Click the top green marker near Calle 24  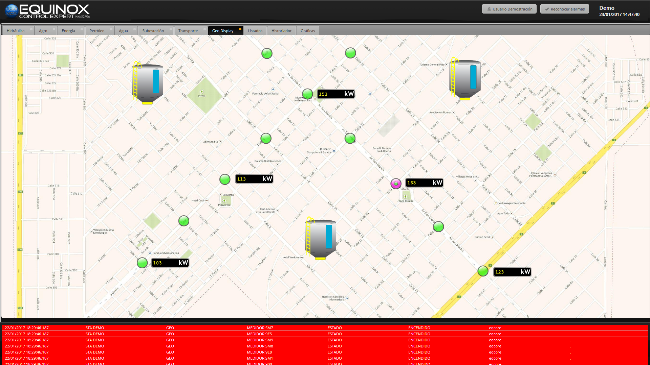[x=350, y=53]
